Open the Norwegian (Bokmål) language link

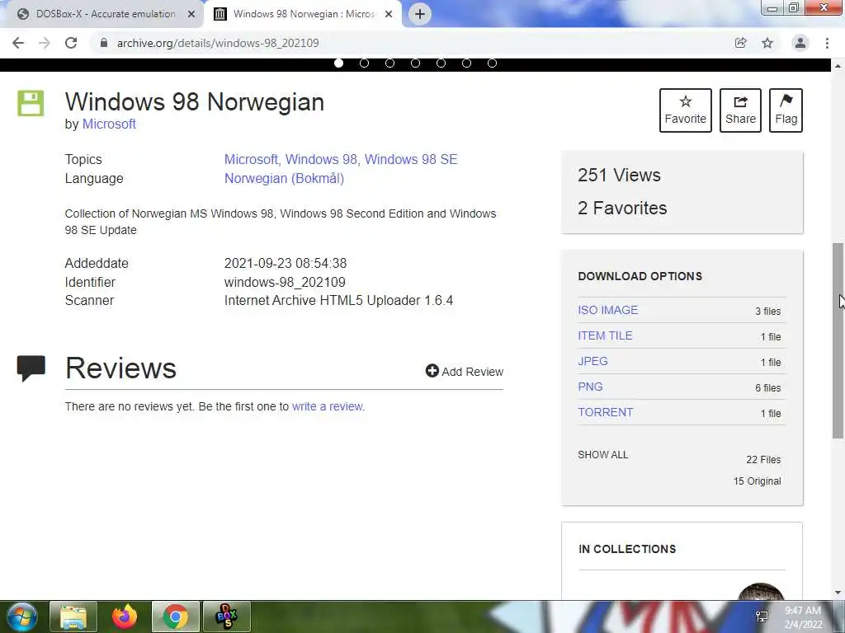click(x=284, y=178)
